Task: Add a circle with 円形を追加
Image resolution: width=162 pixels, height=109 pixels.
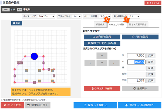Action: tap(140, 37)
